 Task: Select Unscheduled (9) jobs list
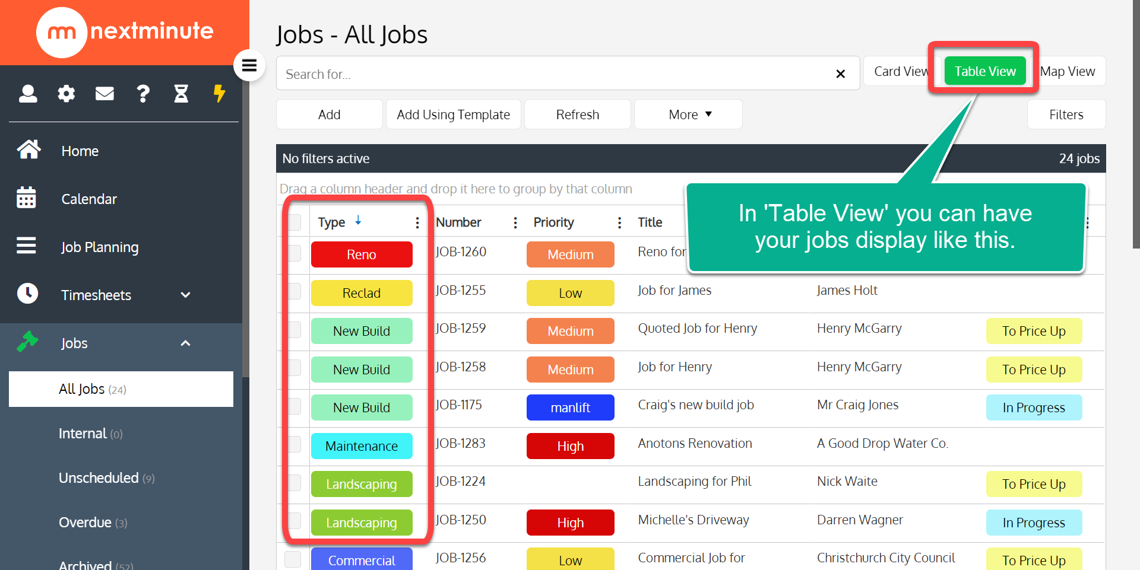click(107, 478)
